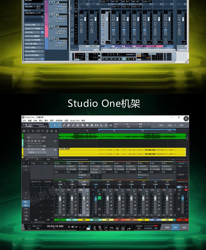Select the Arrow tool in Studio One toolbar
Screen dimensions: 206x250
(x=54, y=125)
